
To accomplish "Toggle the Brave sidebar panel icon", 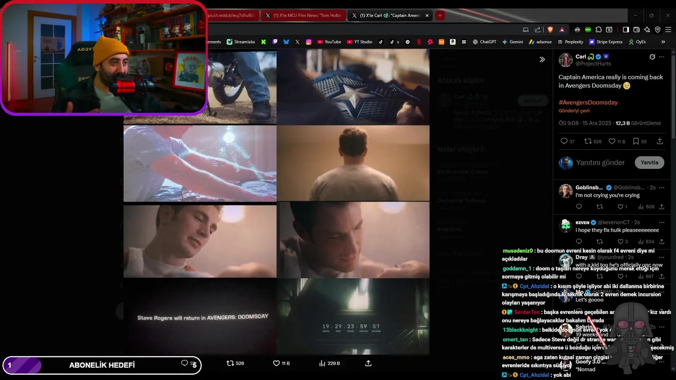I will click(x=626, y=30).
